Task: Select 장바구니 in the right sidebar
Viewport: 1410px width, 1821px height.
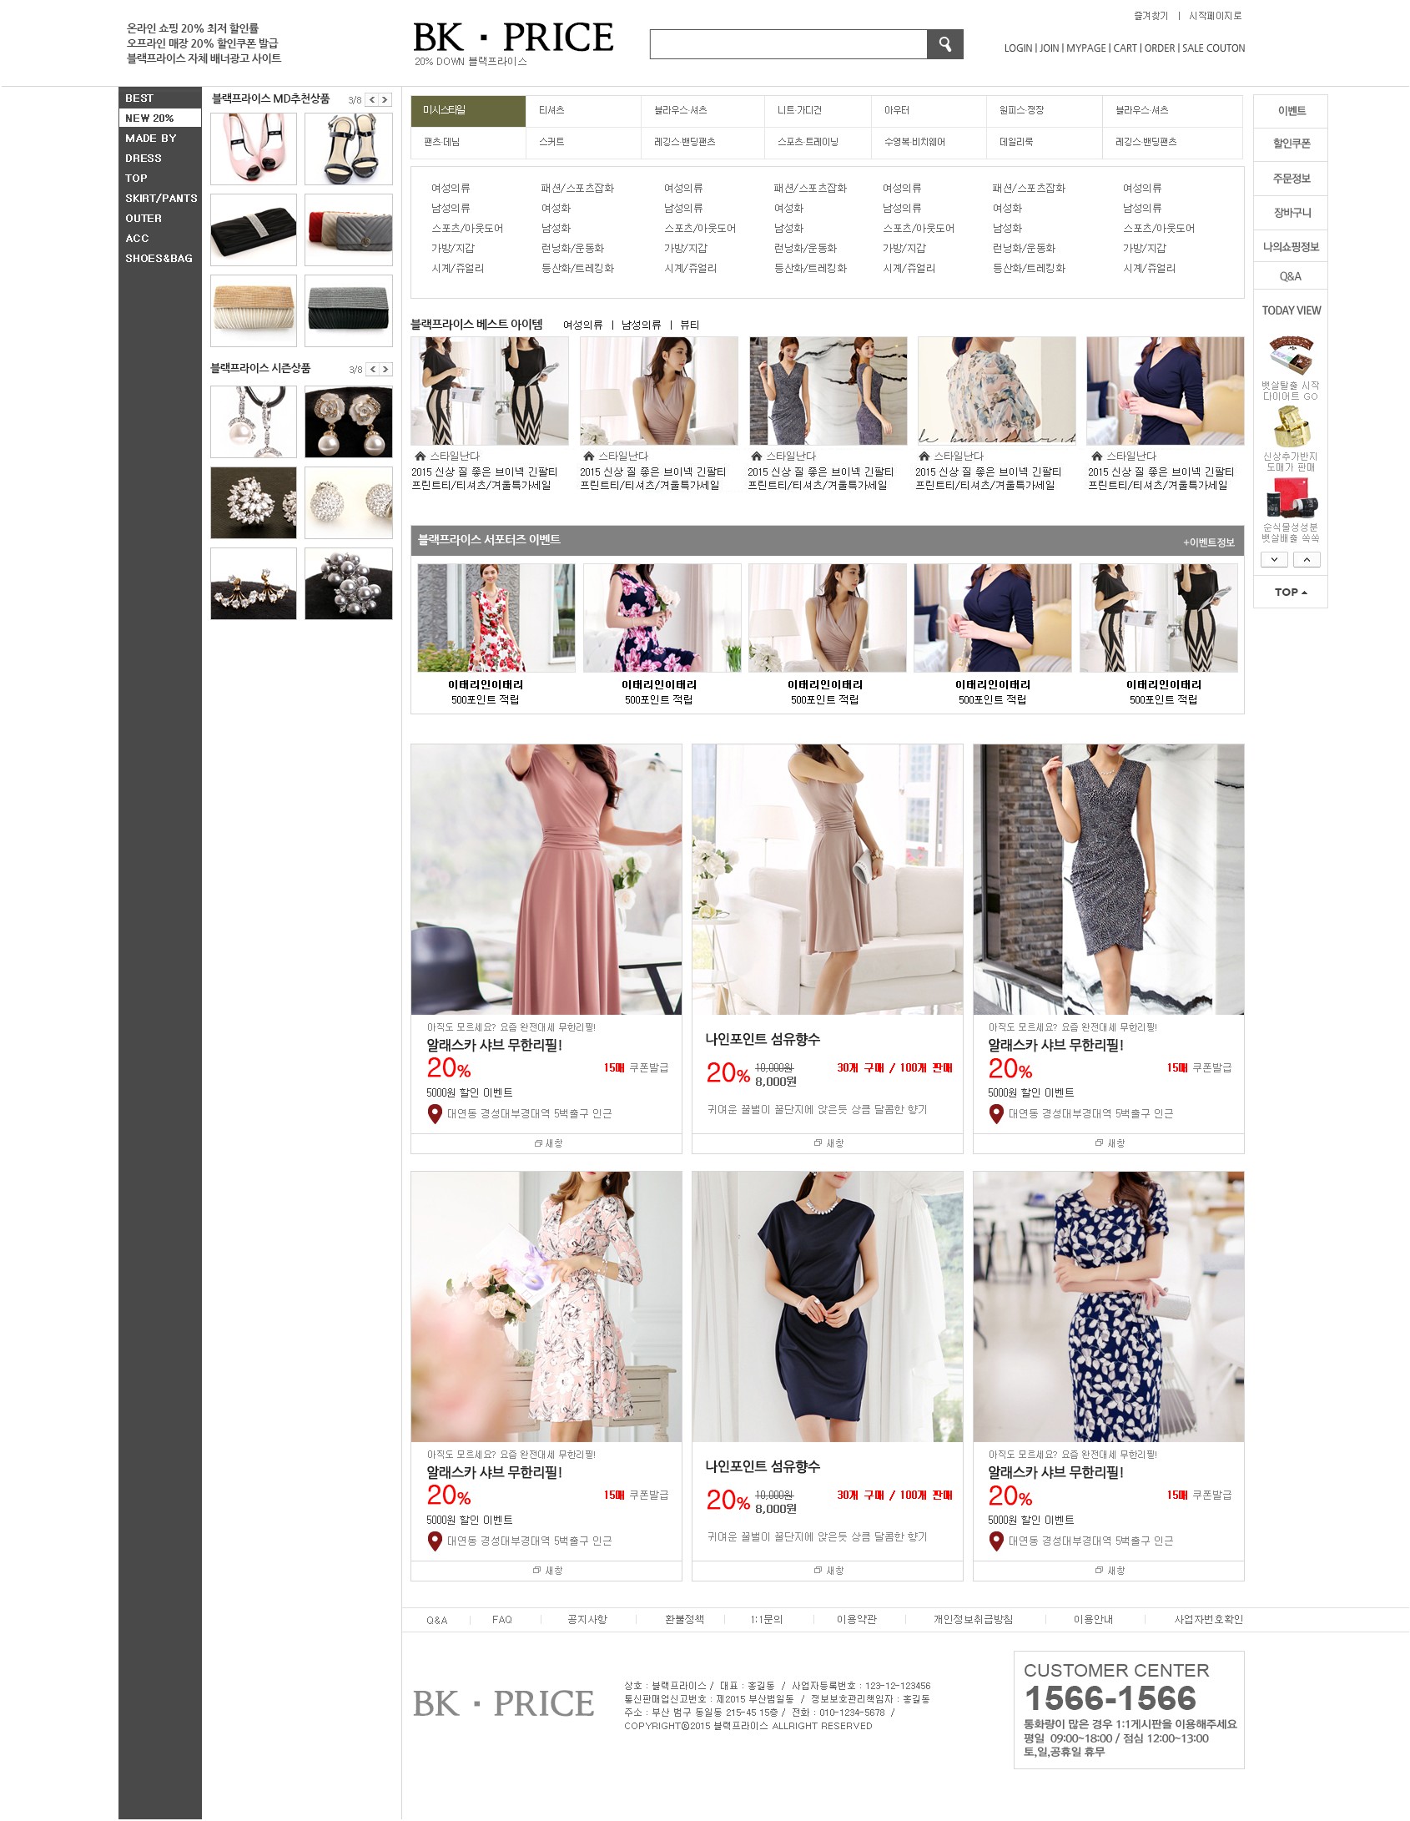Action: coord(1290,213)
